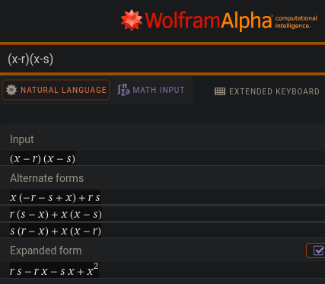This screenshot has height=284, width=325.
Task: Select the Natural Language input mode
Action: point(56,90)
